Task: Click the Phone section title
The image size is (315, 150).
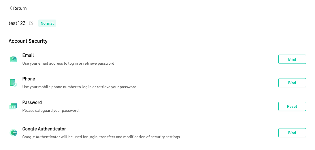Action: (x=29, y=79)
